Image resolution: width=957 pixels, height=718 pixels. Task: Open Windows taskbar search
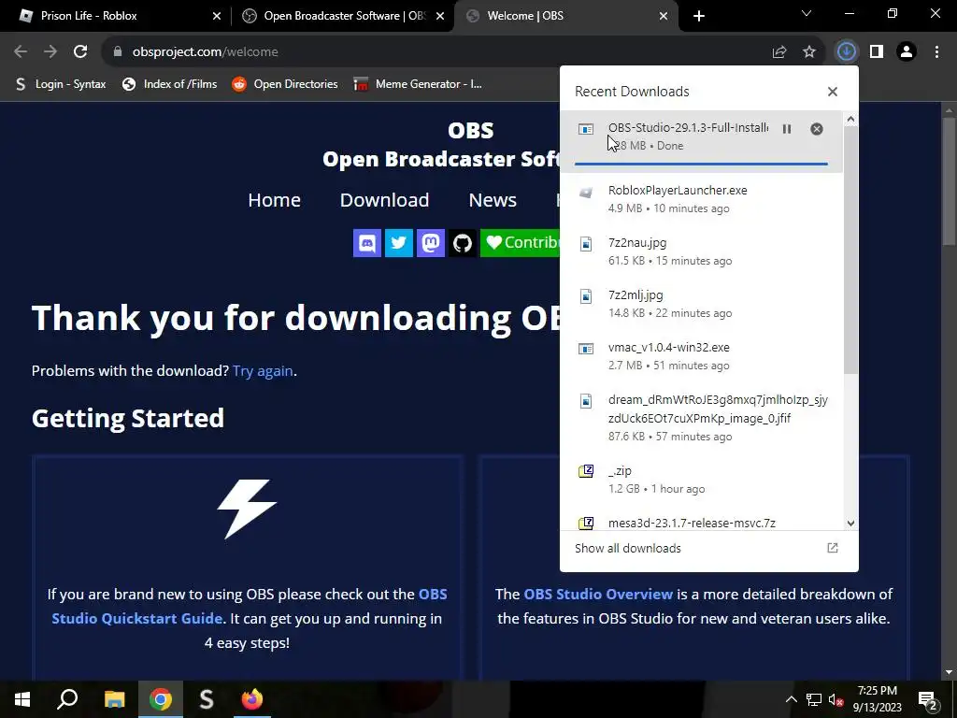click(67, 699)
